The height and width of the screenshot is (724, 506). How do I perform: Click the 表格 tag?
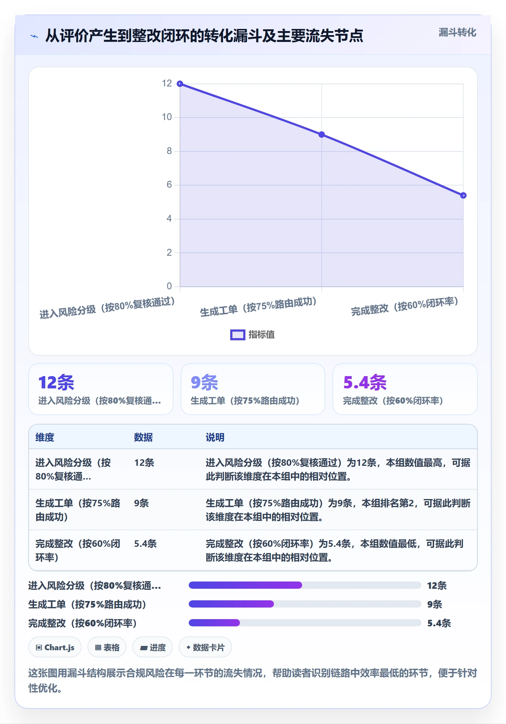coord(107,647)
